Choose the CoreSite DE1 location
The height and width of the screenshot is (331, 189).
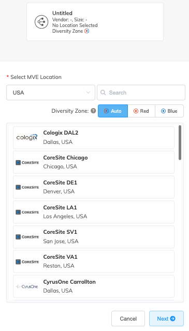94,187
